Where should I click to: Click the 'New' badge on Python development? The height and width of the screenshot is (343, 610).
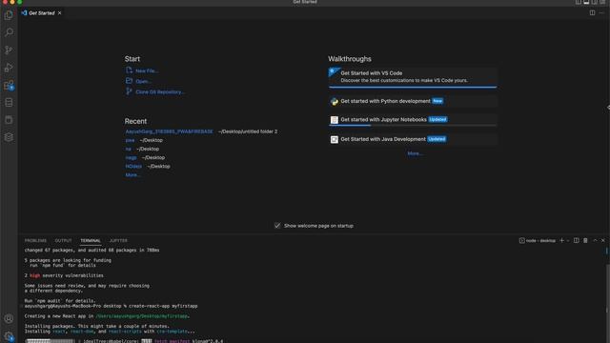click(437, 101)
